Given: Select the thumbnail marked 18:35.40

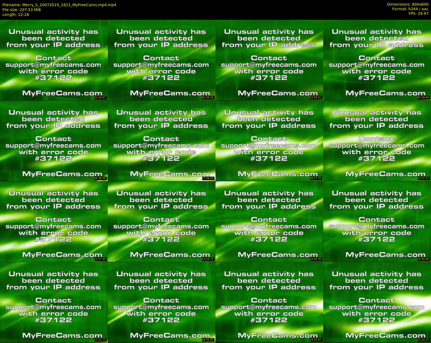Looking at the screenshot, I should point(162,302).
